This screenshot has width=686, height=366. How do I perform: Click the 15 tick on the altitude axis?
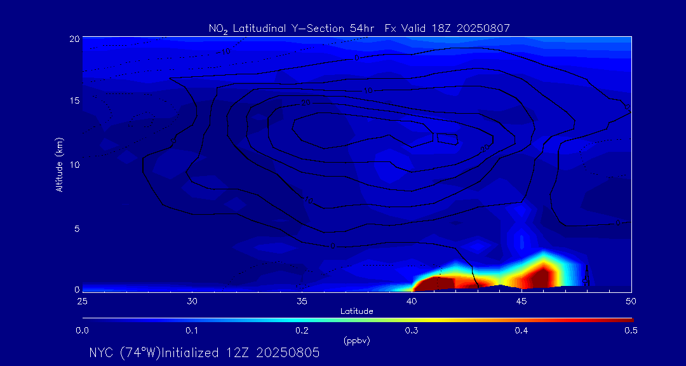(73, 102)
